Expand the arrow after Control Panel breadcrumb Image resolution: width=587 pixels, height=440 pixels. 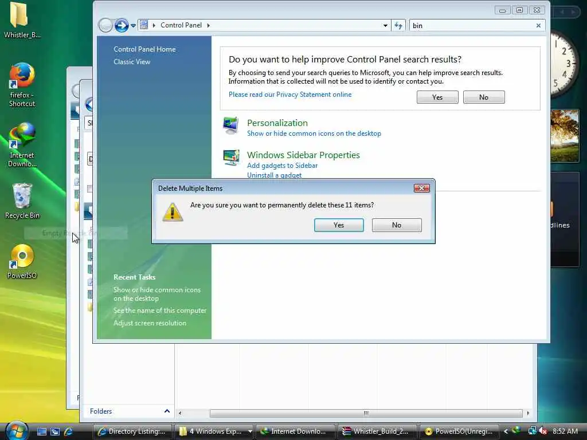[209, 25]
